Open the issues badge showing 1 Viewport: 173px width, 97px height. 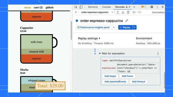[144, 7]
